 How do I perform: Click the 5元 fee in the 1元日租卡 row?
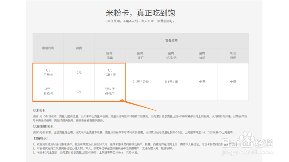tap(79, 73)
